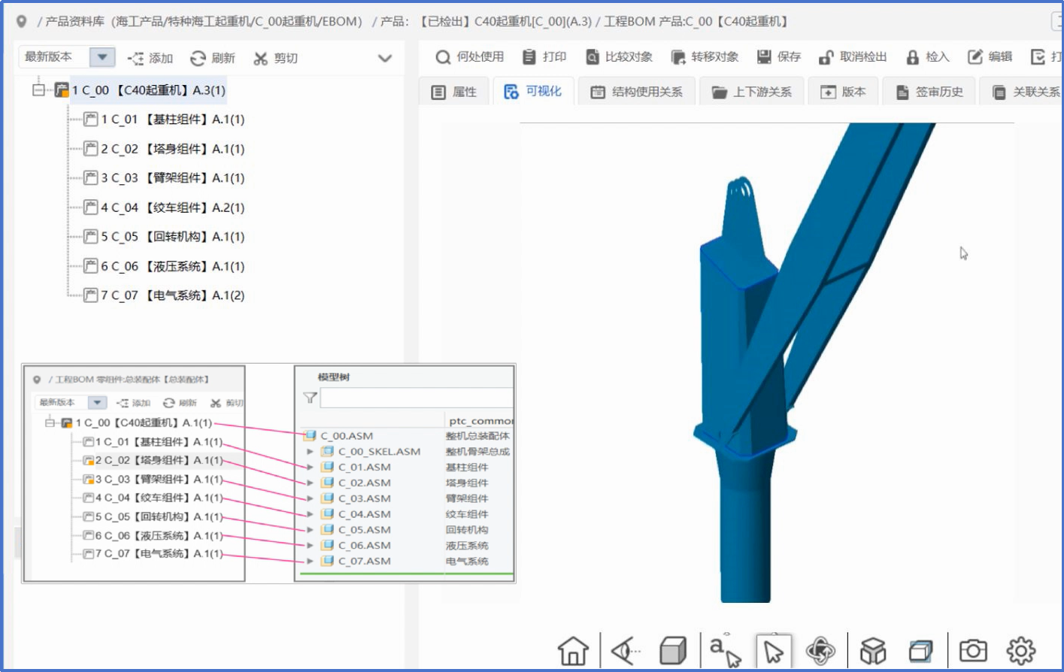Open the 最新版本 version dropdown

102,57
